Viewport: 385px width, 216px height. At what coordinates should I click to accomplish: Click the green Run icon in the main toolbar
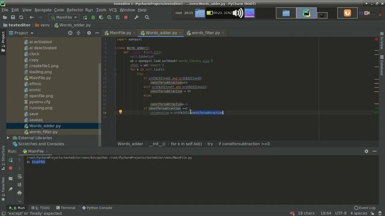point(85,17)
